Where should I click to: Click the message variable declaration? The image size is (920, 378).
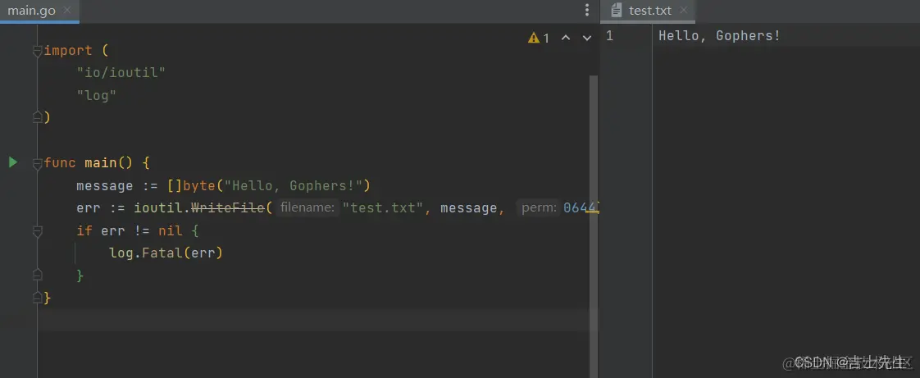pyautogui.click(x=105, y=185)
